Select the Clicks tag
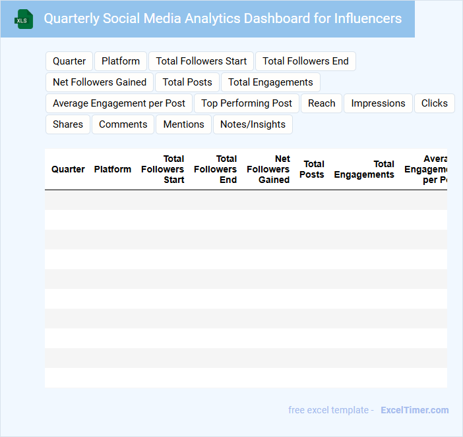463x437 pixels. [x=434, y=103]
